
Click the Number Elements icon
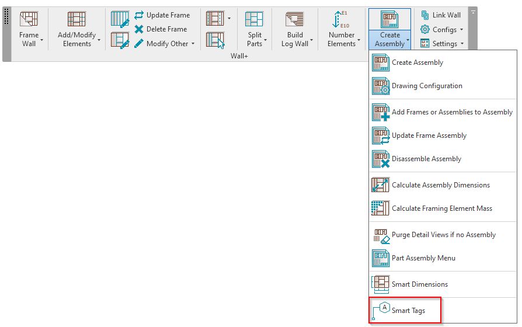(x=341, y=19)
